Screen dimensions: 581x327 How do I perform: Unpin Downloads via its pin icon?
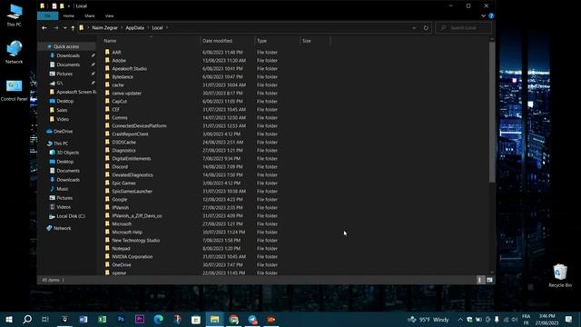click(x=93, y=55)
